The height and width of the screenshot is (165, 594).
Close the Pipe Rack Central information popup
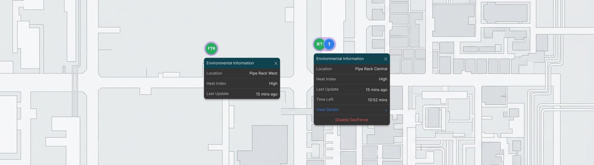pyautogui.click(x=385, y=59)
